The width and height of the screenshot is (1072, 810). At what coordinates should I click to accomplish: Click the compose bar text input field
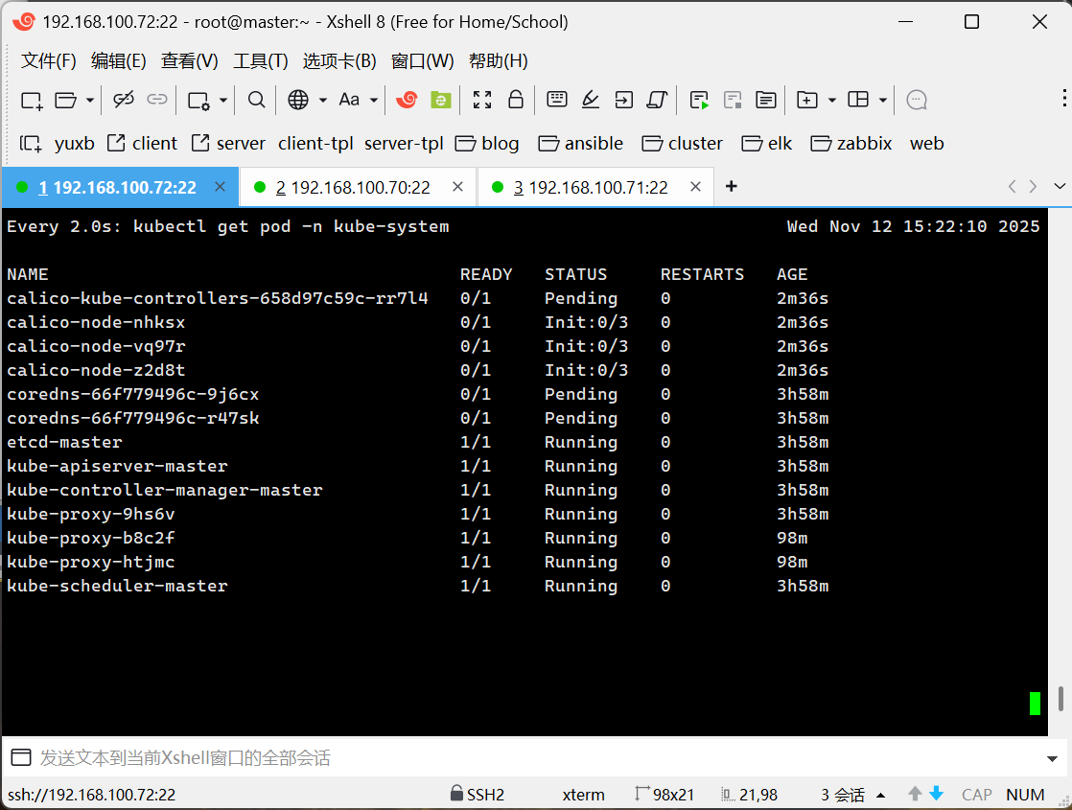click(537, 757)
